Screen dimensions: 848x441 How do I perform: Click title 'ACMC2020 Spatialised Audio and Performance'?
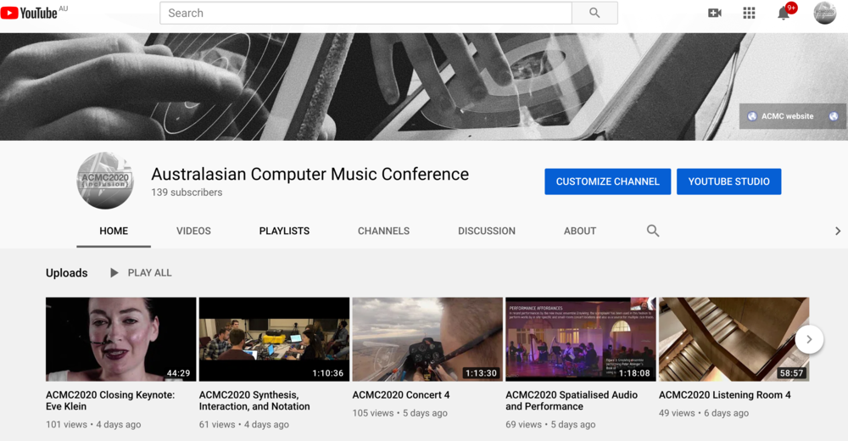(572, 400)
